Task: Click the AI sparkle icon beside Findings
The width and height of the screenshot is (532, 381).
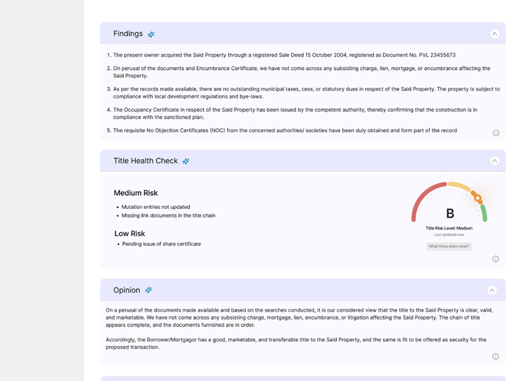Action: pyautogui.click(x=151, y=34)
